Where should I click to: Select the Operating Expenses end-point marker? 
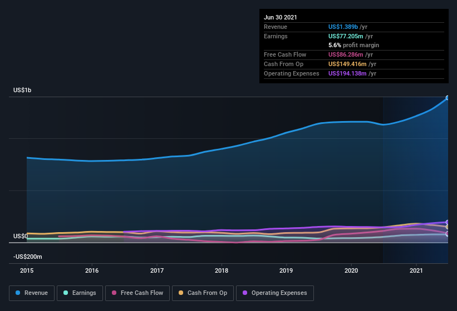pos(448,222)
